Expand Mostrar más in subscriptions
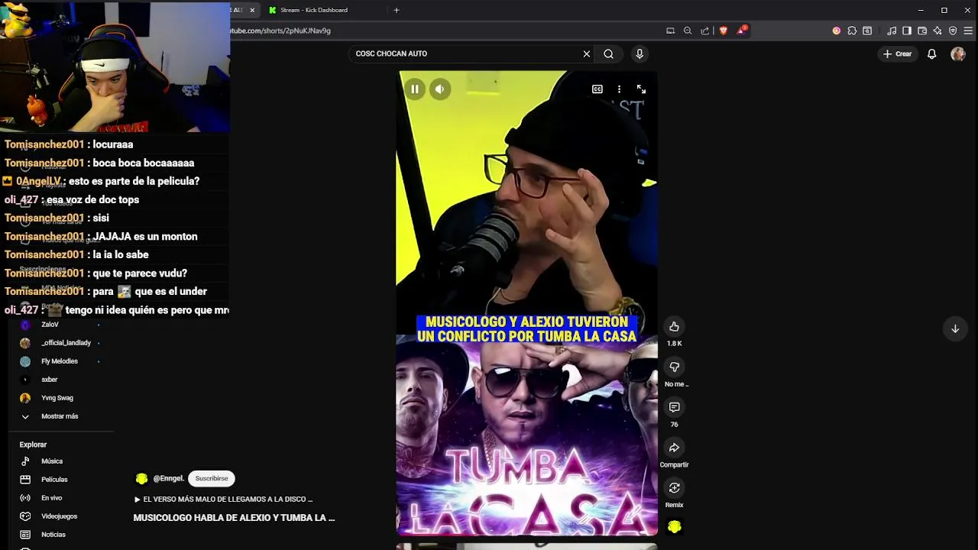The height and width of the screenshot is (550, 978). (x=60, y=416)
